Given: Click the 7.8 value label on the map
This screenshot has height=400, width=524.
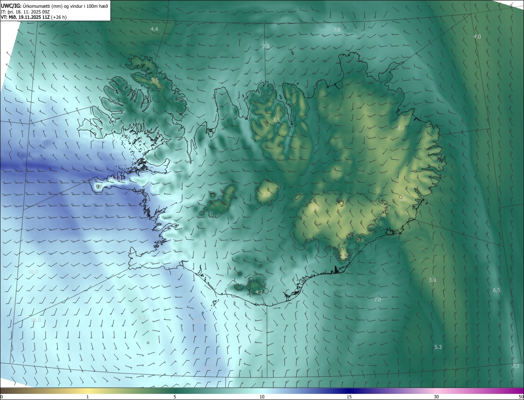Looking at the screenshot, I should click(337, 29).
